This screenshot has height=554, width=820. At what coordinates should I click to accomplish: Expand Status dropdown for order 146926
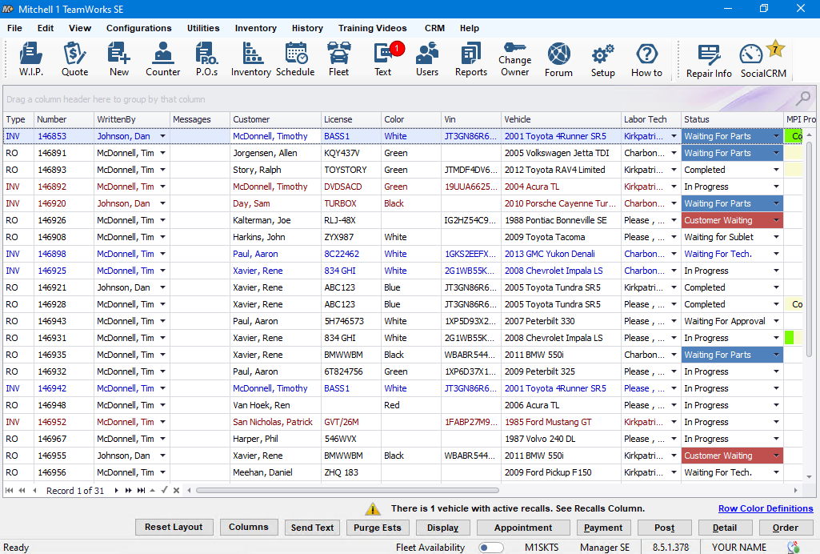[x=776, y=220]
